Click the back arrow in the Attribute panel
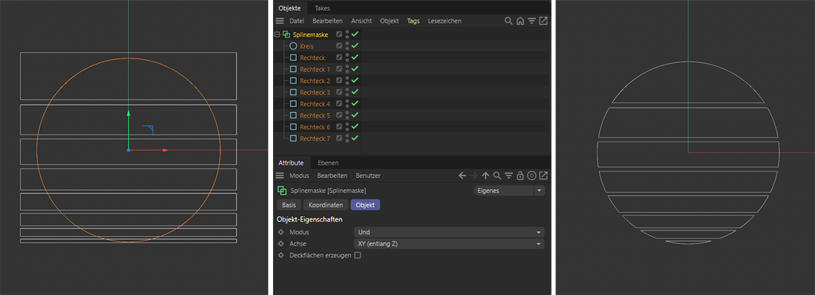The image size is (815, 295). tap(463, 176)
